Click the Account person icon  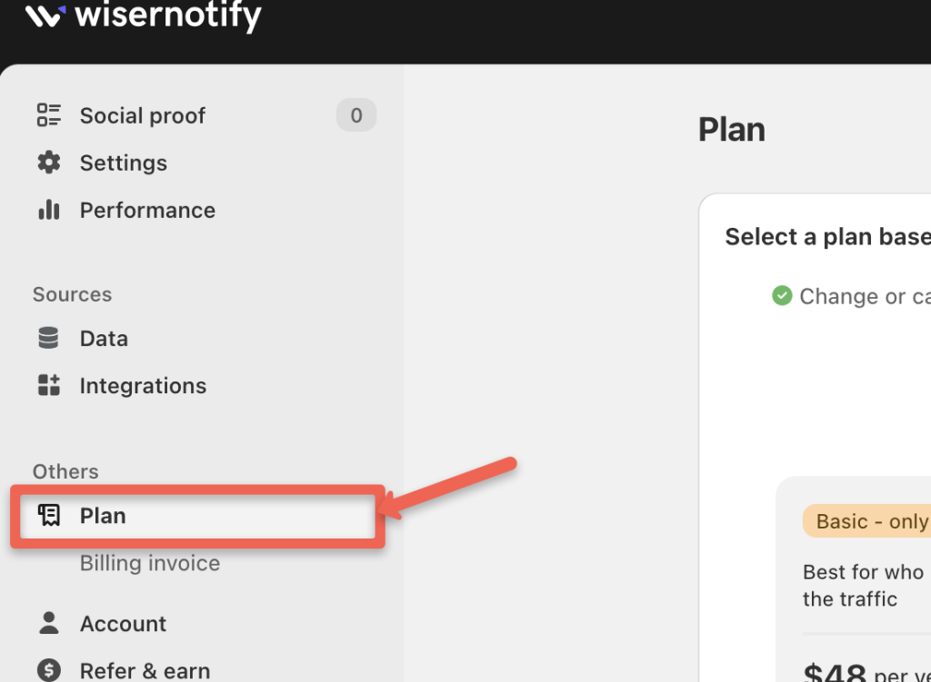(x=48, y=623)
